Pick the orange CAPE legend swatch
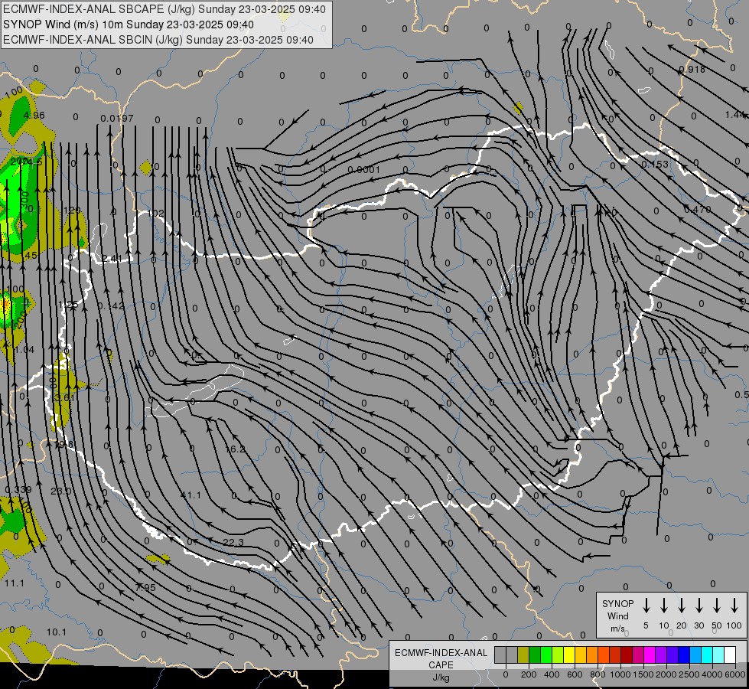Viewport: 749px width, 689px height. pos(592,655)
